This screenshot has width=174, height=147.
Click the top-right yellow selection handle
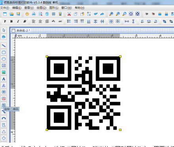click(x=120, y=56)
